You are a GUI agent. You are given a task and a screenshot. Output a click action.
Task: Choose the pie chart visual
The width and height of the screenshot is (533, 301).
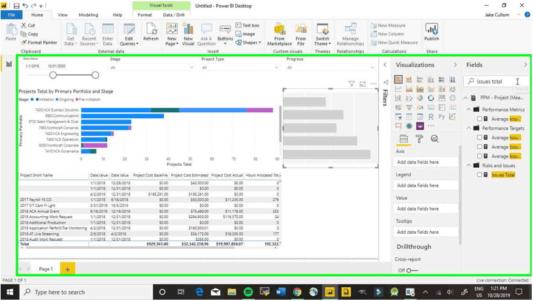click(x=420, y=98)
